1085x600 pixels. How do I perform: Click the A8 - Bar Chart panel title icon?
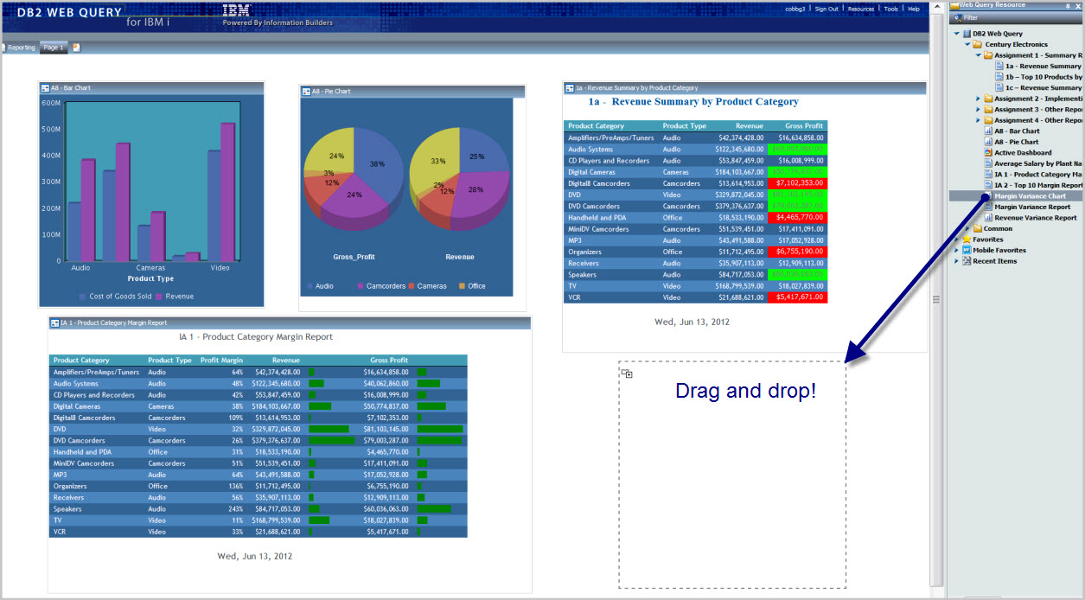(x=45, y=88)
